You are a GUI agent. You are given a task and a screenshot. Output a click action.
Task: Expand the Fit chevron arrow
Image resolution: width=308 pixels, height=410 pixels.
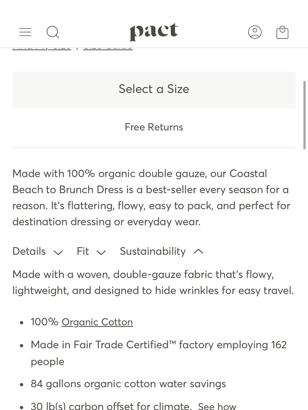coord(101,253)
